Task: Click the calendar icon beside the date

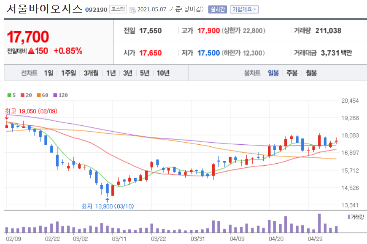Action: pyautogui.click(x=132, y=10)
